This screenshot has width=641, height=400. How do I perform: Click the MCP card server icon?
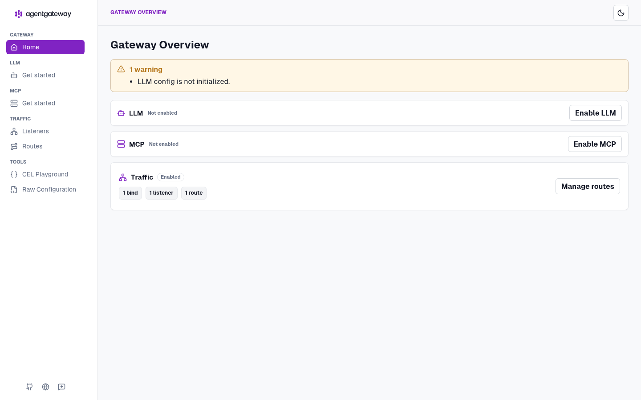pyautogui.click(x=121, y=144)
